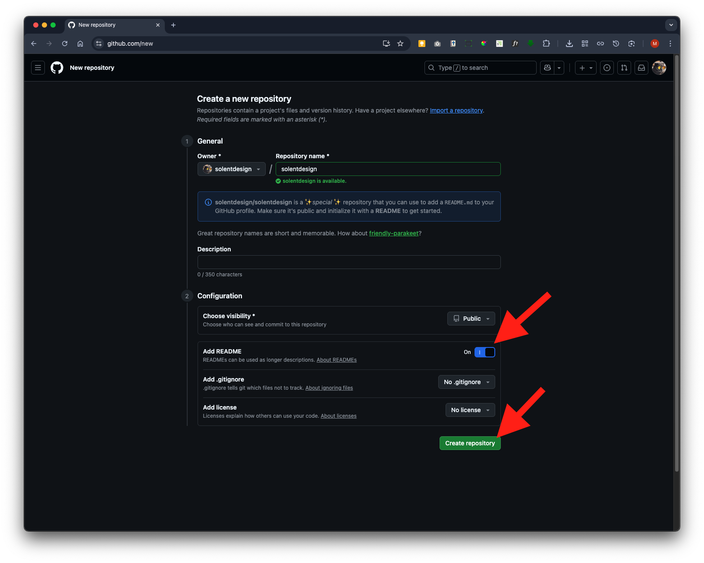The width and height of the screenshot is (704, 563).
Task: Open Copilot chat icon in header
Action: [547, 68]
